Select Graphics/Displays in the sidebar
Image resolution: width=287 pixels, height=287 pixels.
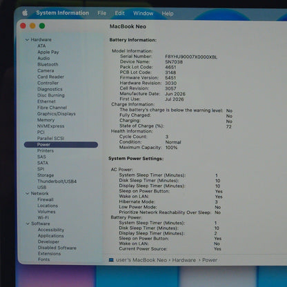tap(57, 114)
